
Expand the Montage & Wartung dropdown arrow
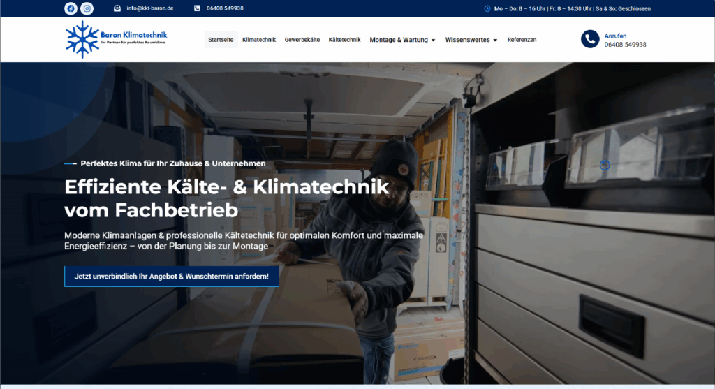pos(433,41)
